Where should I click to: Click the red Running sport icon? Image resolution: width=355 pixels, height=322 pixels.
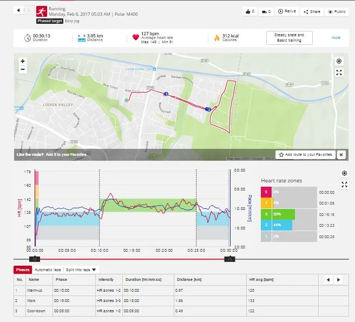41,11
